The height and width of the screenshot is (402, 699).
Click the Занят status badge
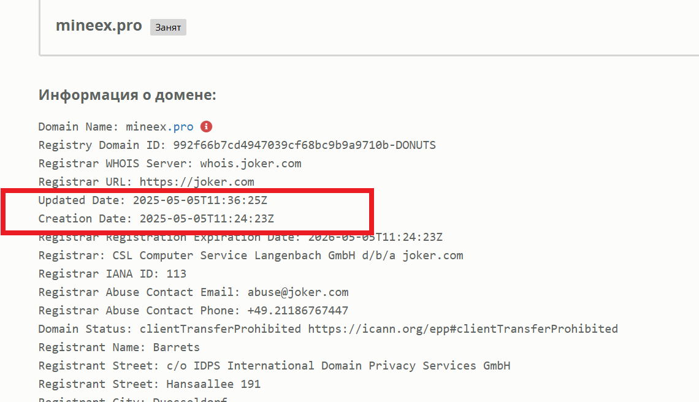(168, 27)
